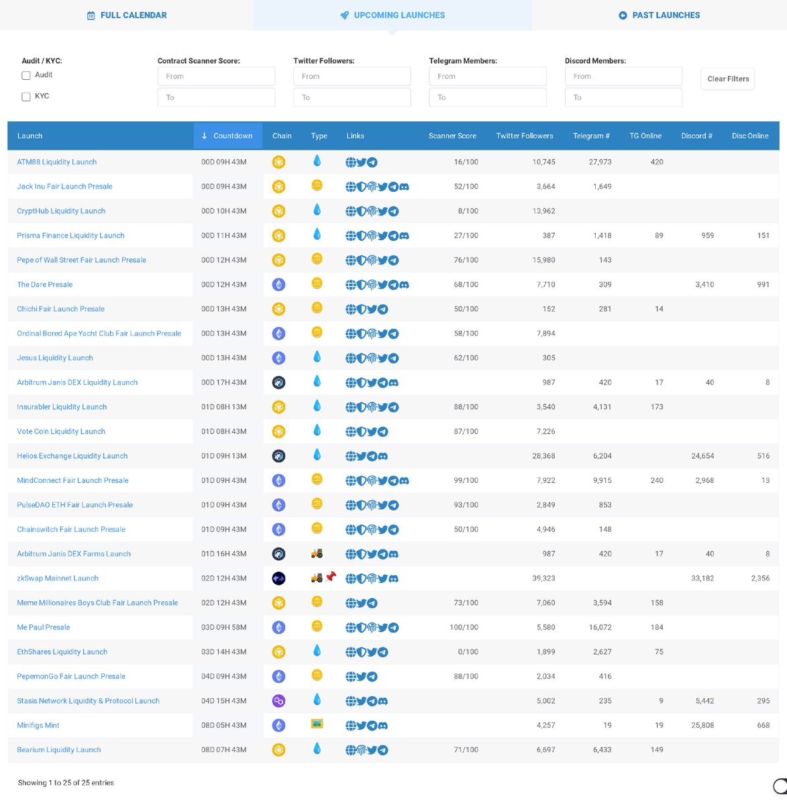787x805 pixels.
Task: Click the Chain column header
Action: [x=282, y=136]
